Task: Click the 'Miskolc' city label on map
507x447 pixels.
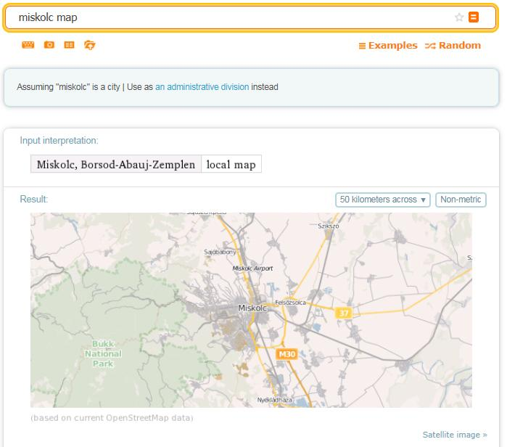Action: pos(252,308)
